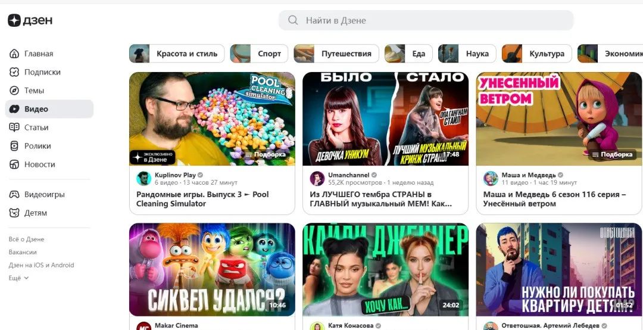Open the Унесенный ветром video thumbnail
Screen dimensions: 643x330
click(x=559, y=119)
